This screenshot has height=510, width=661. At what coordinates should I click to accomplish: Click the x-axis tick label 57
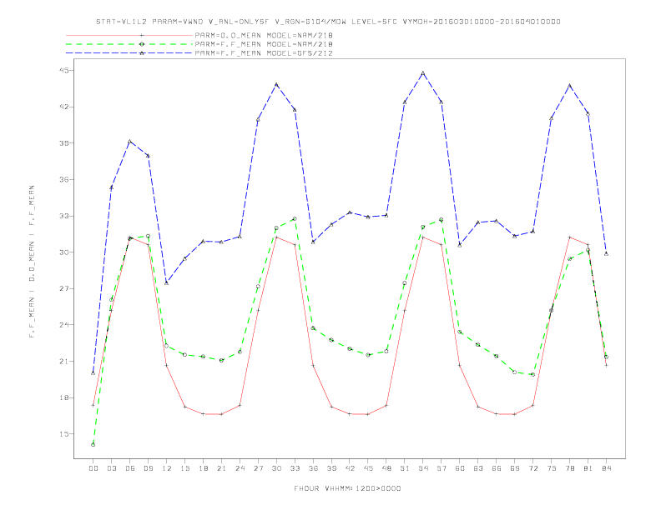442,468
